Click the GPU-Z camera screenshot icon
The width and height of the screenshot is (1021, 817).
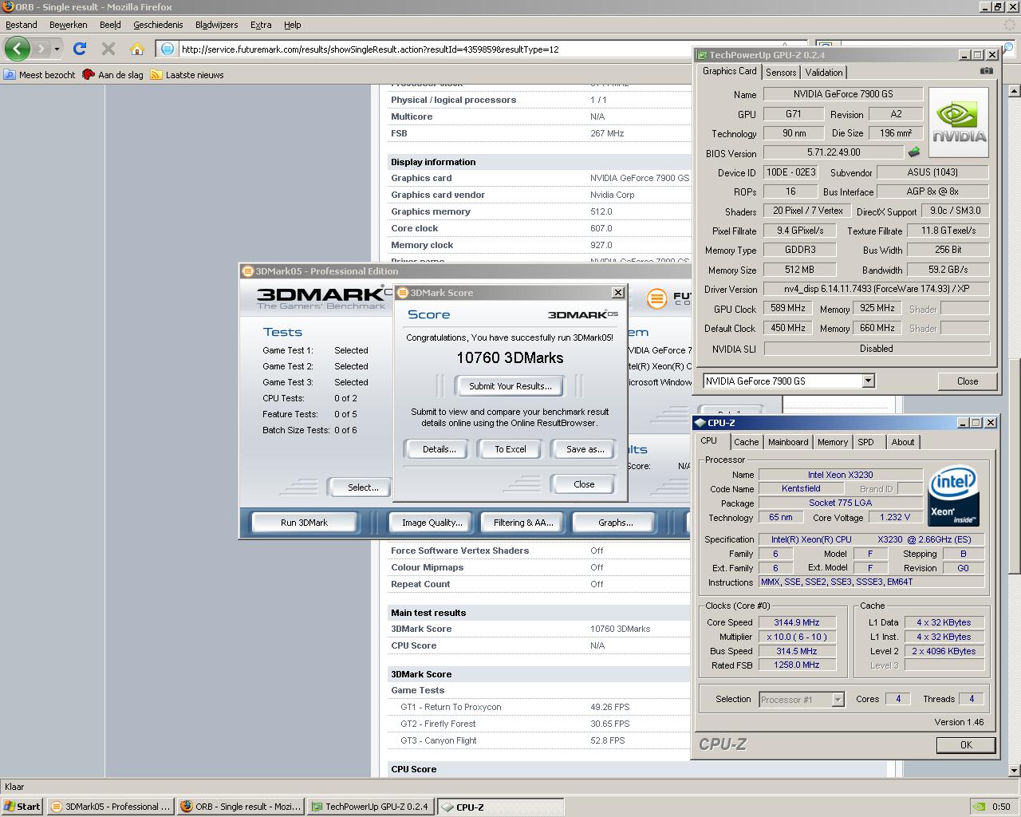987,71
